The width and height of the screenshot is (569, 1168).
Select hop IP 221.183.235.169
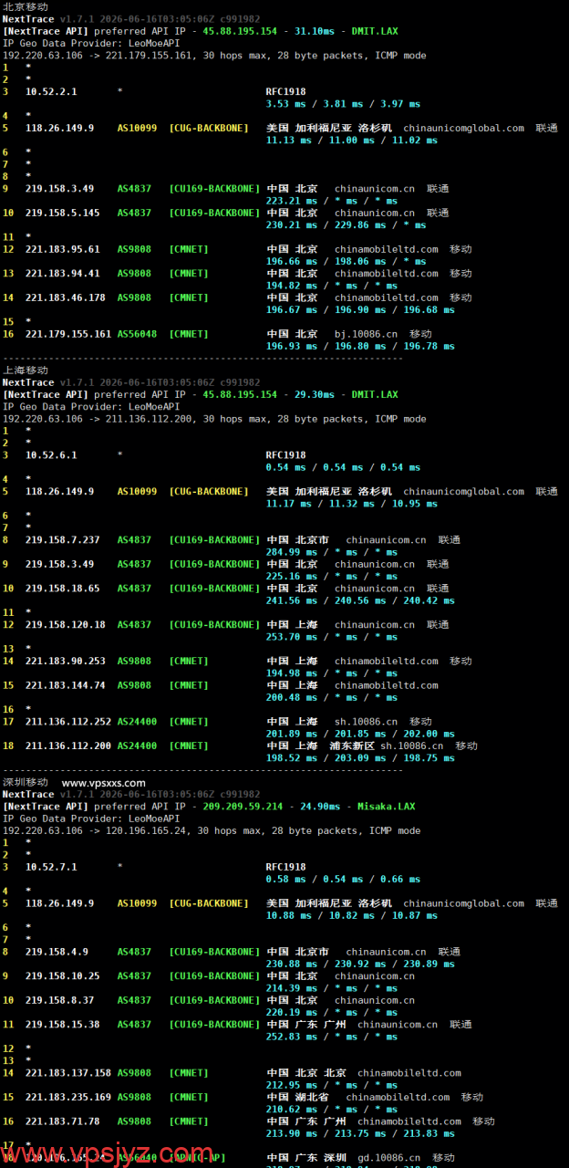pyautogui.click(x=68, y=1097)
